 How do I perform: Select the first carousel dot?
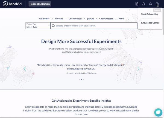[x=79, y=79]
